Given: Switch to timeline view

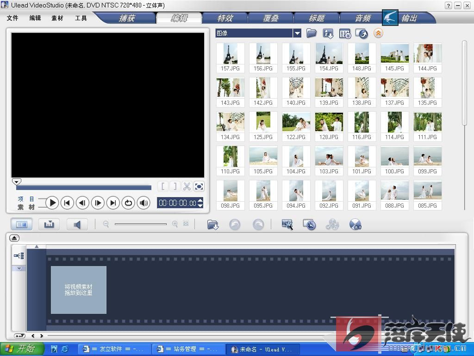Looking at the screenshot, I should click(49, 224).
